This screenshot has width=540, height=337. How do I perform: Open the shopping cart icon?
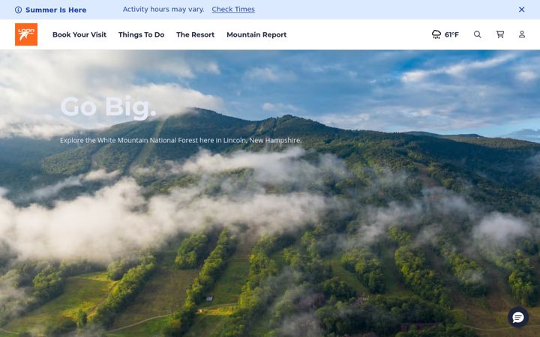(500, 34)
